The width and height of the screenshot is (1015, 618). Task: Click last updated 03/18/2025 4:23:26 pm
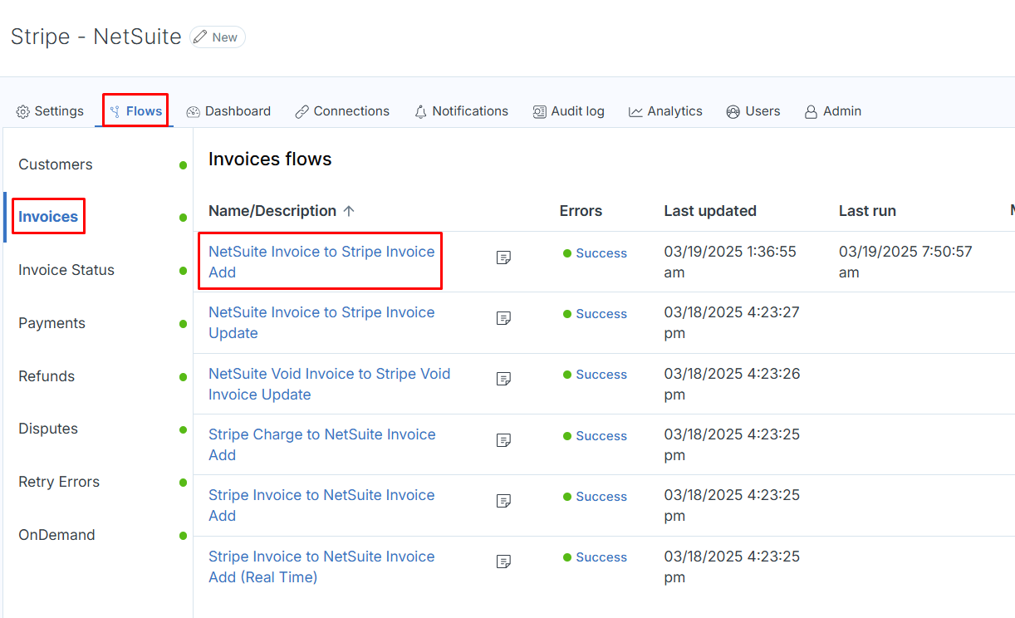click(732, 384)
